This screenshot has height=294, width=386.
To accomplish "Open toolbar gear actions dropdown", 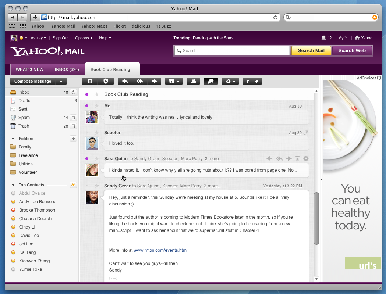I will [230, 81].
